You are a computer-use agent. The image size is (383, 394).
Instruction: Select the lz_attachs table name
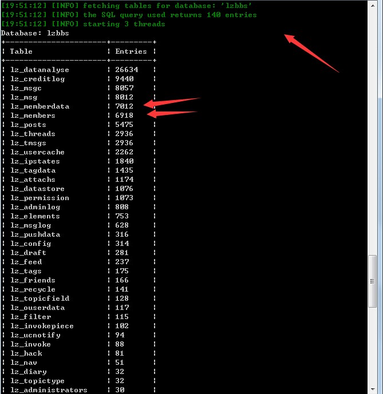(33, 180)
